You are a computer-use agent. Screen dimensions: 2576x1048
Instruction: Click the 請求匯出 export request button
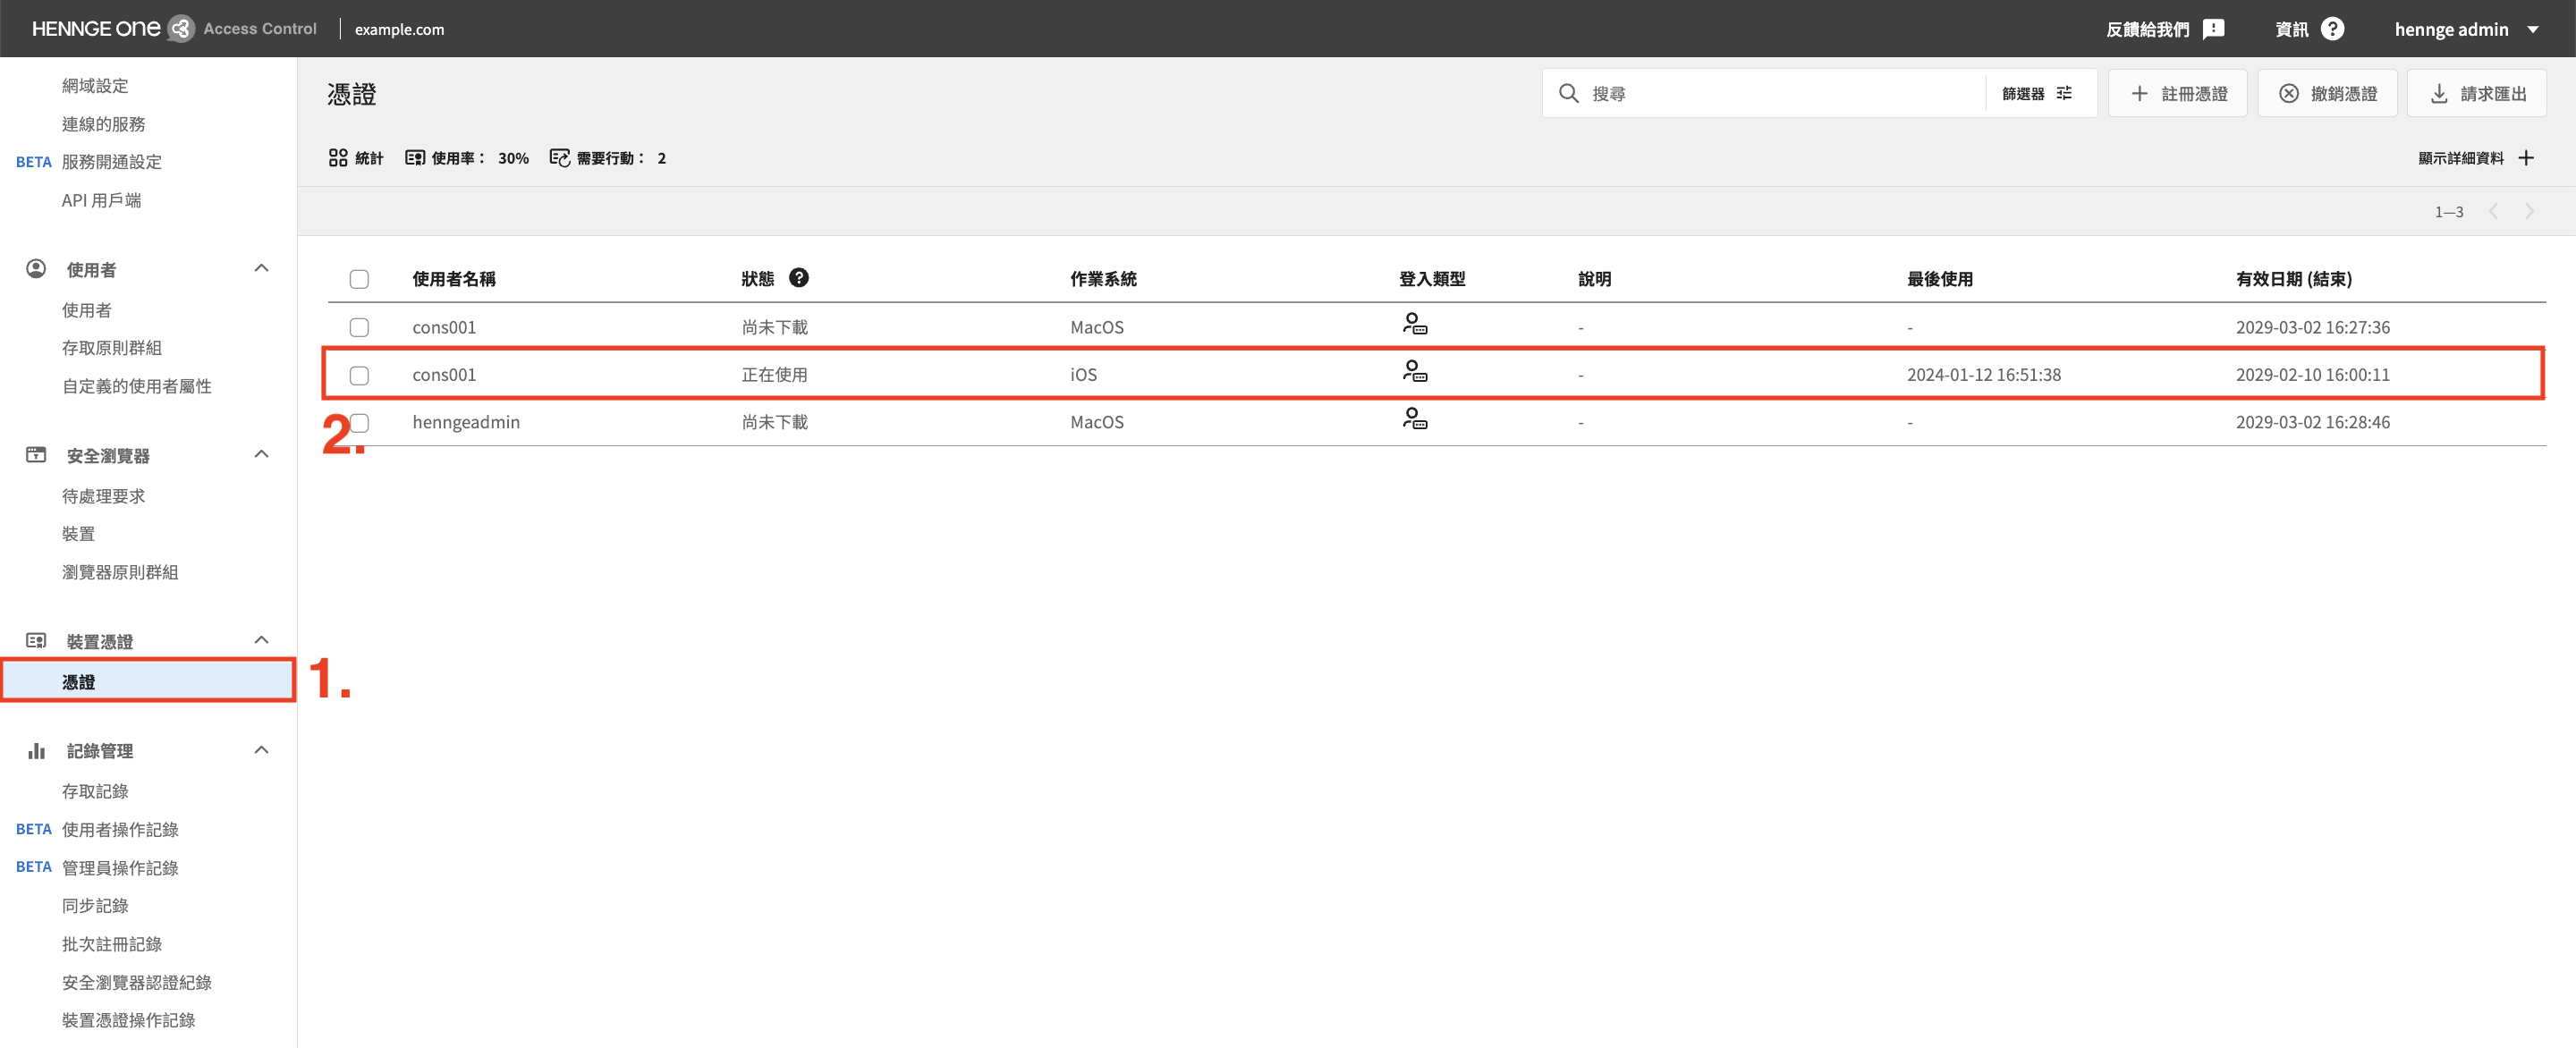[x=2476, y=93]
